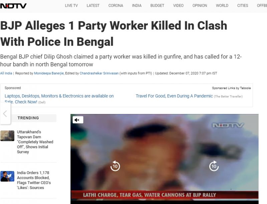Open the Dell laptops sponsored link
Image resolution: width=267 pixels, height=204 pixels.
pos(59,99)
